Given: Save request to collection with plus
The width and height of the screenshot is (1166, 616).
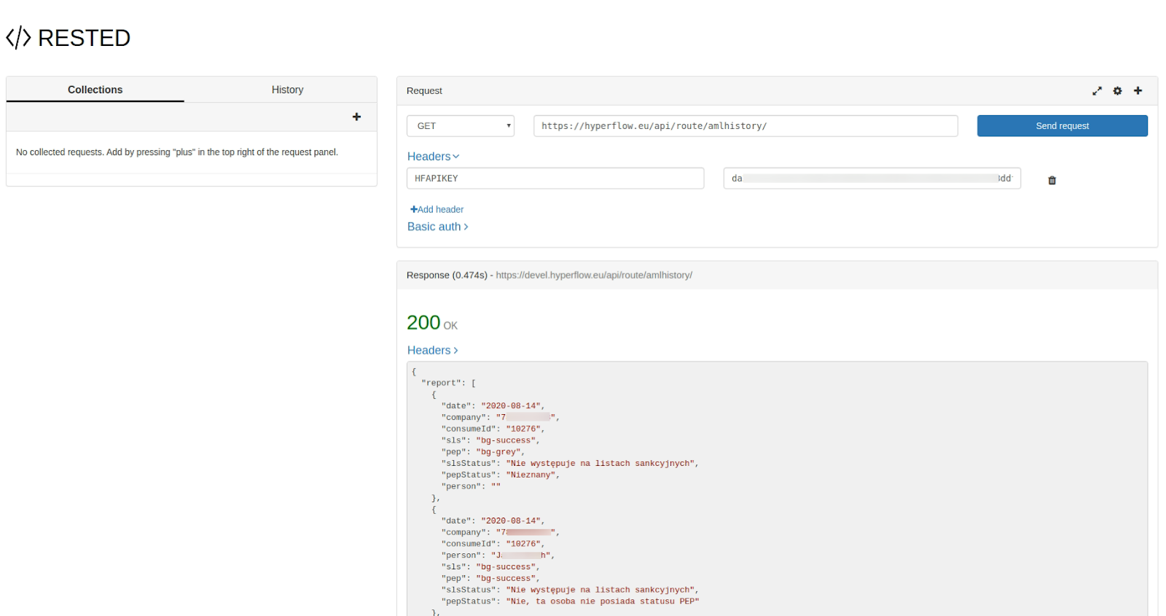Looking at the screenshot, I should [1138, 90].
